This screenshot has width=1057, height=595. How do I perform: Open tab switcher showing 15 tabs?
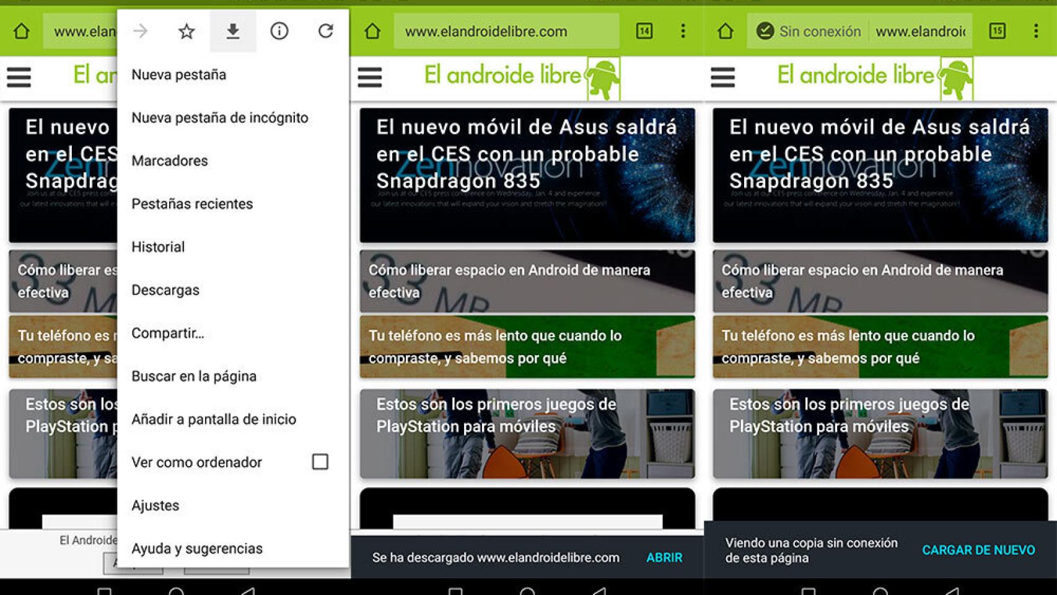click(998, 31)
